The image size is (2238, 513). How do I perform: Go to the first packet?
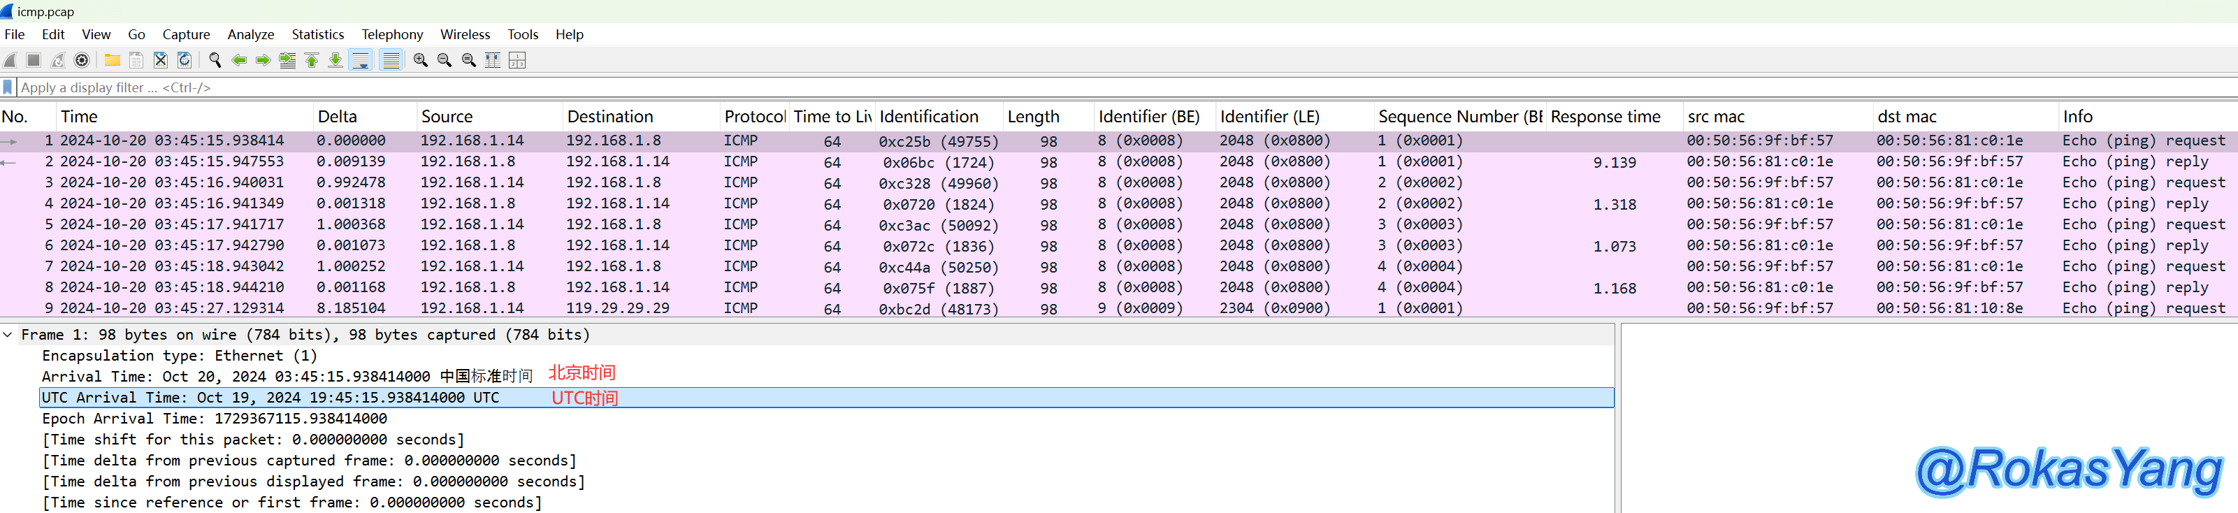(311, 60)
